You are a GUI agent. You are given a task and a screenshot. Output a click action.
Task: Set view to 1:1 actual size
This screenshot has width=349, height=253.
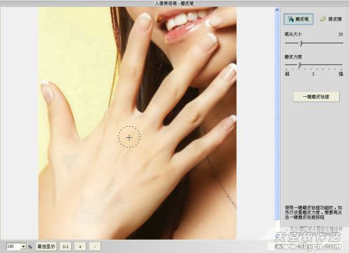[66, 246]
